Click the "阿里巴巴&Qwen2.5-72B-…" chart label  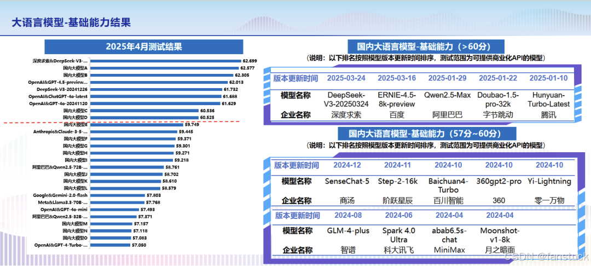(60, 167)
